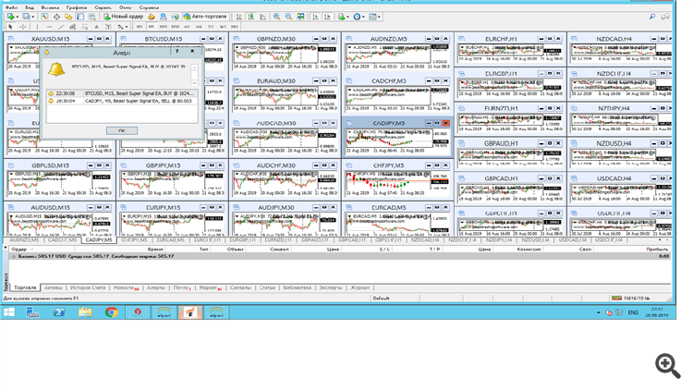Screen dimensions: 693x390
Task: Open the Справка menu
Action: coord(149,7)
